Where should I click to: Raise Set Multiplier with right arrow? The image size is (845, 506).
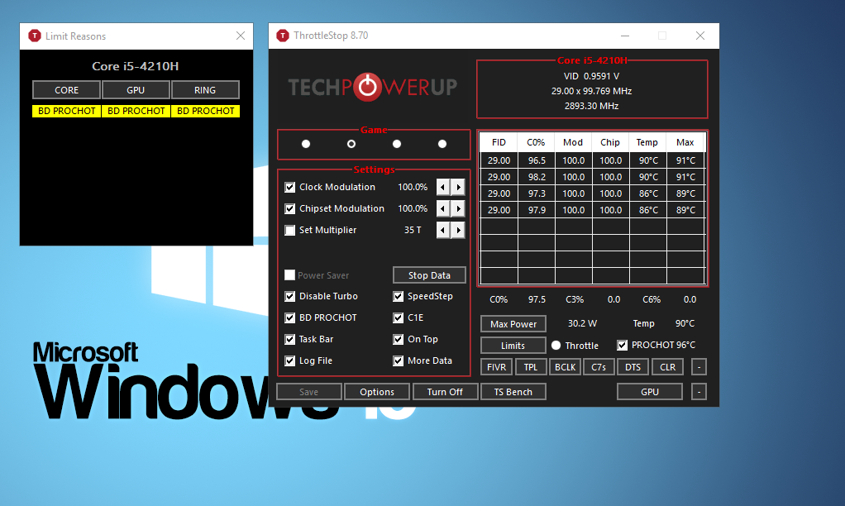(458, 230)
